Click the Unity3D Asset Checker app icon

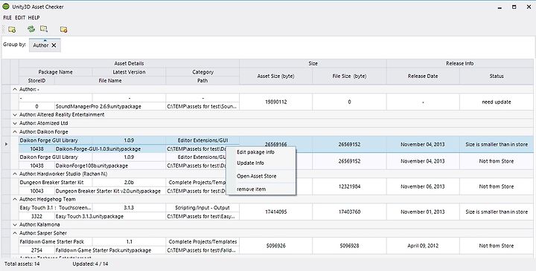(6, 7)
